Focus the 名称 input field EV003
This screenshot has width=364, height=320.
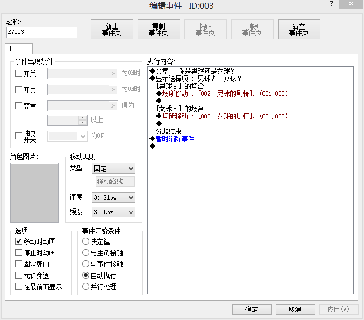pyautogui.click(x=42, y=32)
